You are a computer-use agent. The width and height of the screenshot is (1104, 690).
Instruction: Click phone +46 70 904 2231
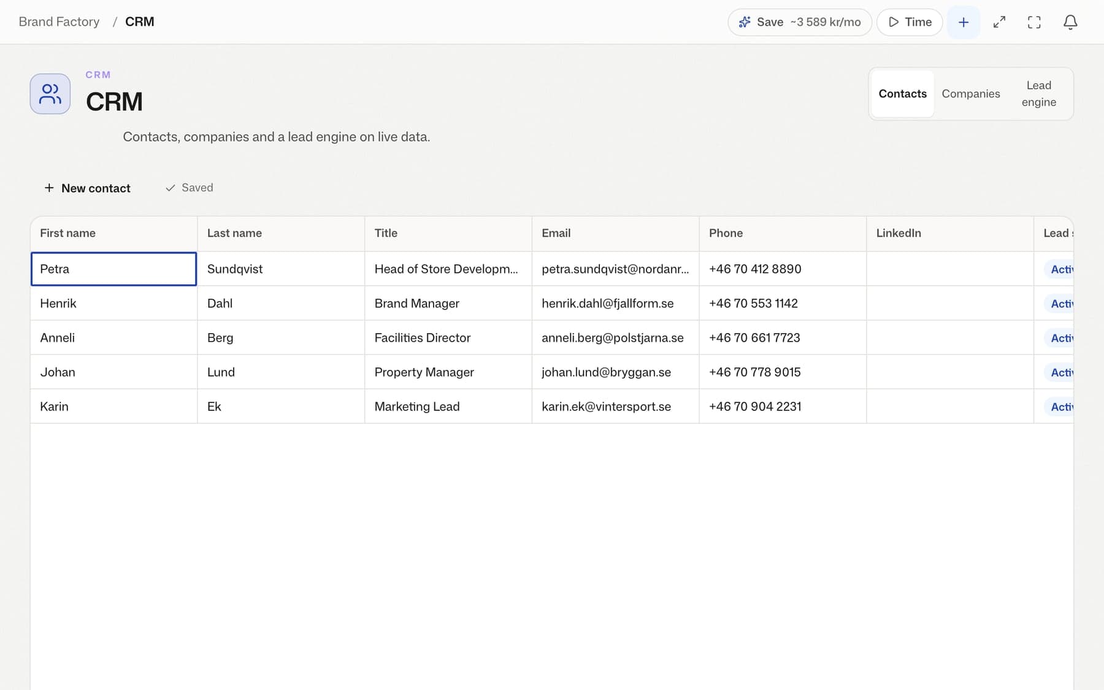click(x=783, y=406)
